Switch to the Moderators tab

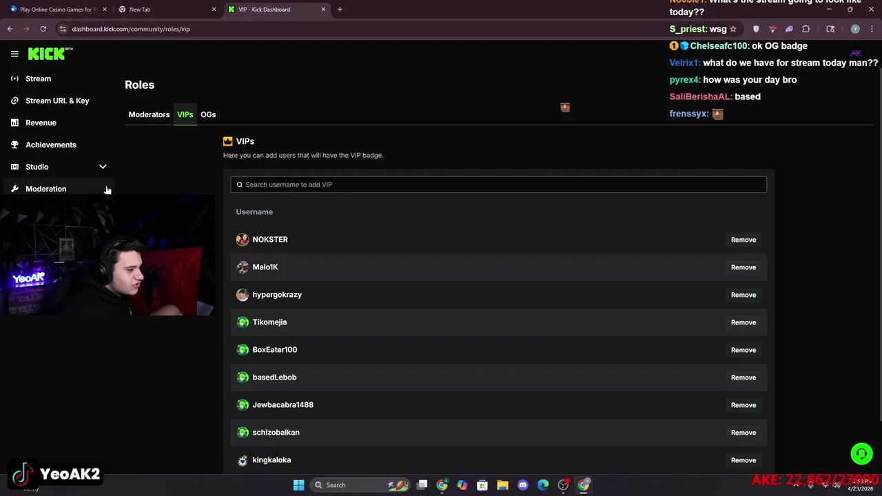[149, 114]
